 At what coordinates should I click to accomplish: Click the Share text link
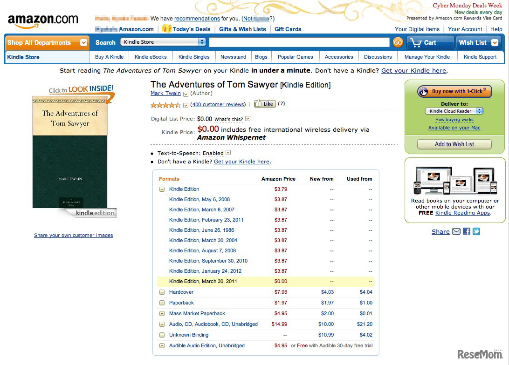[x=440, y=232]
